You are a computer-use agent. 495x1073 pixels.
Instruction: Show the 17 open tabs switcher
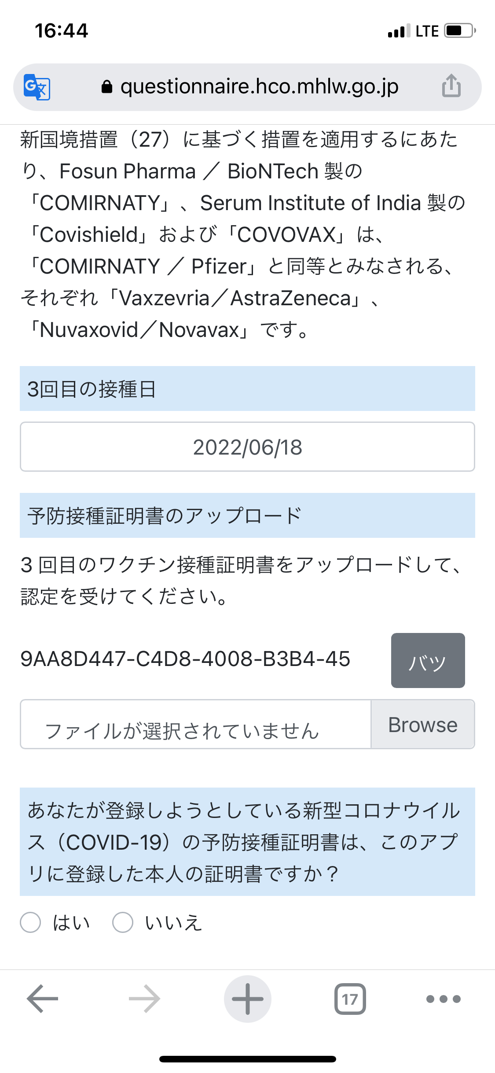point(350,999)
